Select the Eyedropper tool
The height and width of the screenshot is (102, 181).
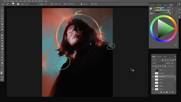pyautogui.click(x=2, y=27)
